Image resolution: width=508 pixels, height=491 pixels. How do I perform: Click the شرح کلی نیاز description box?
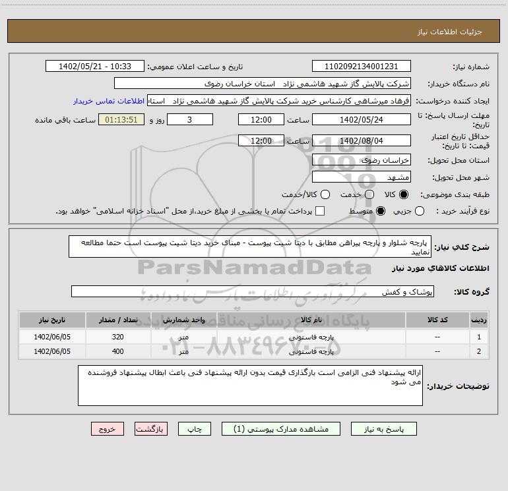point(250,246)
